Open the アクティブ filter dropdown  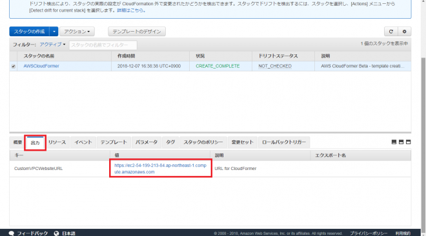[52, 45]
